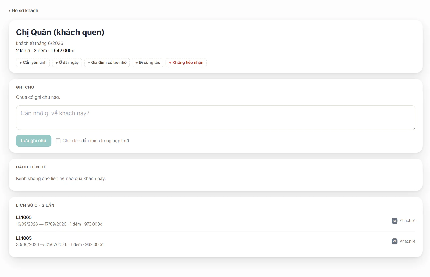Go back to Hồ sơ khách
This screenshot has width=430, height=277.
pos(23,10)
